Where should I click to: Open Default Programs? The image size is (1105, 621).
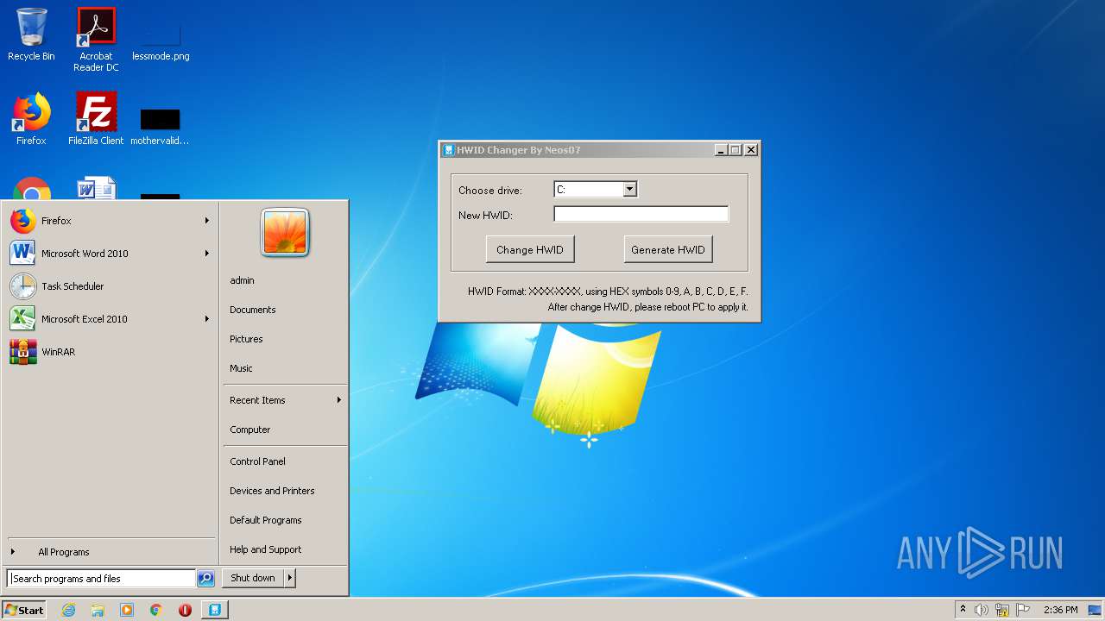click(x=285, y=520)
